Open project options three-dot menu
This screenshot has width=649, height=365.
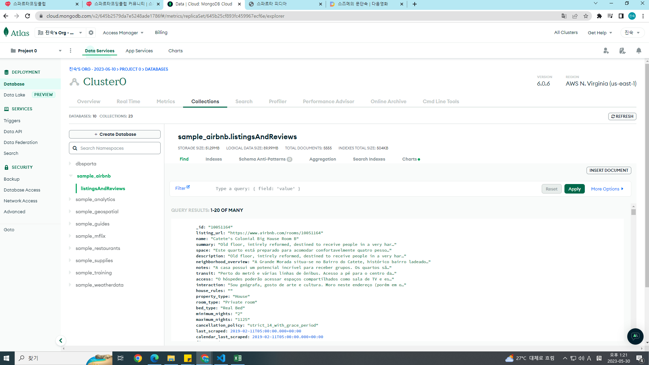[x=71, y=51]
